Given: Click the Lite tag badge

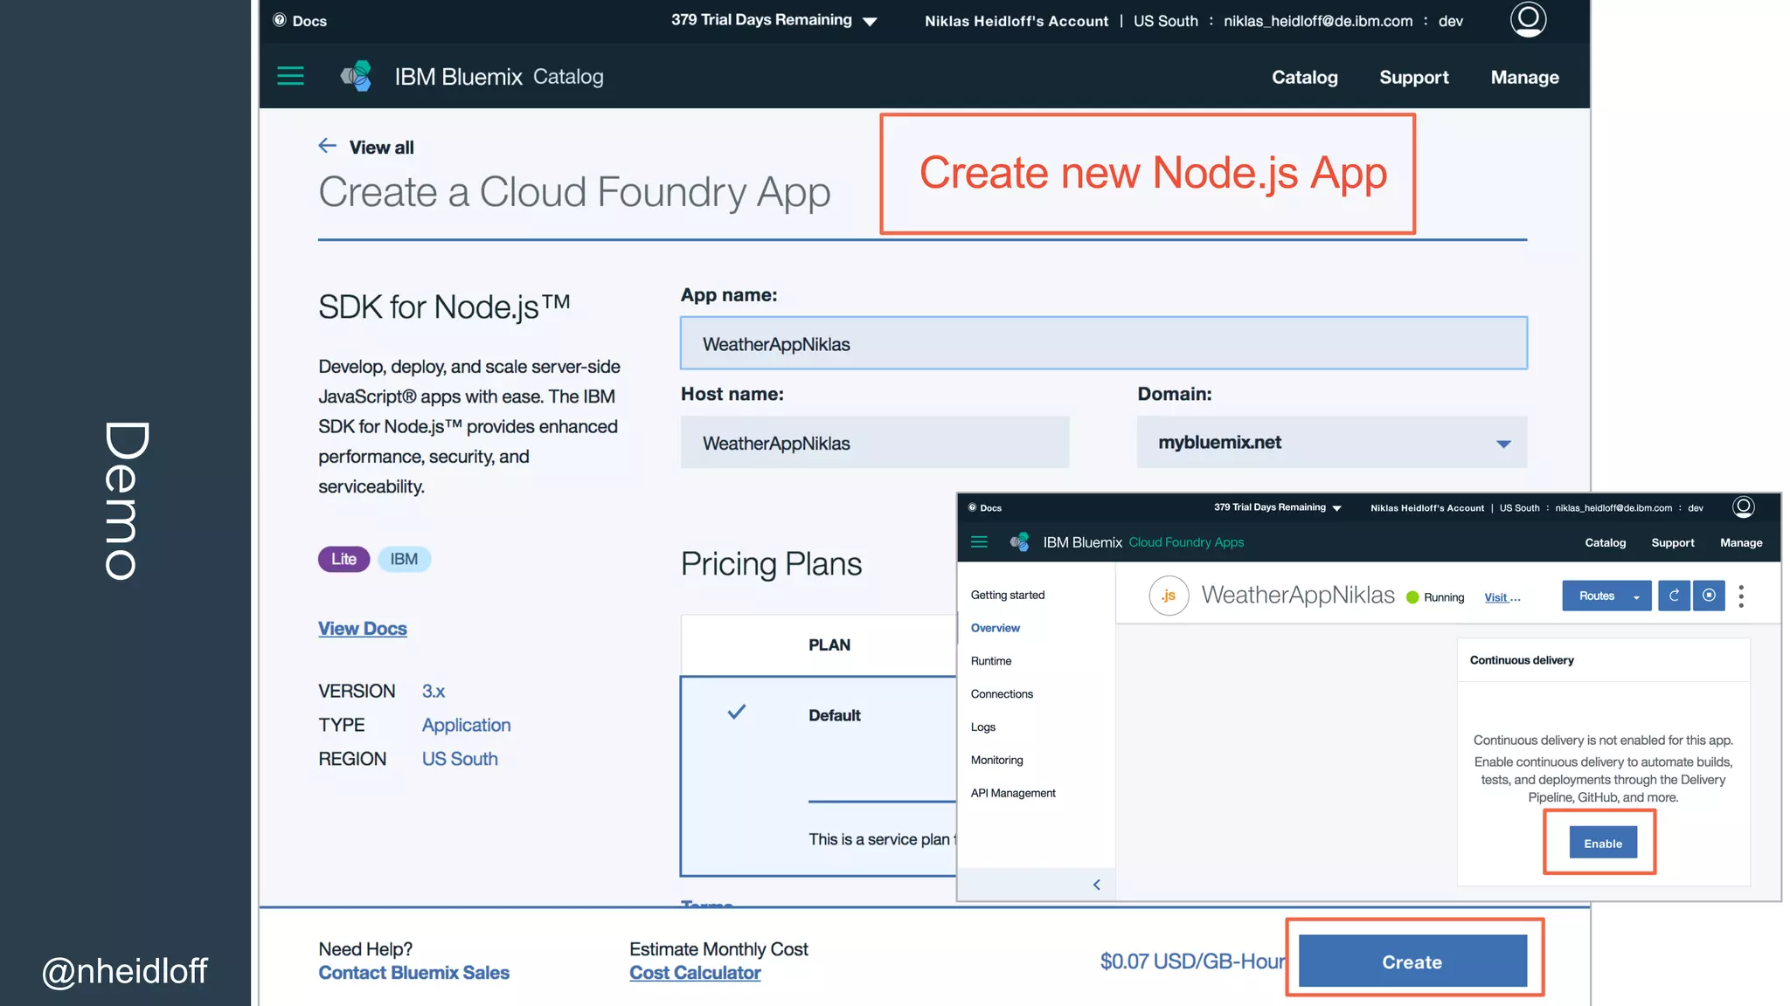Looking at the screenshot, I should tap(343, 559).
